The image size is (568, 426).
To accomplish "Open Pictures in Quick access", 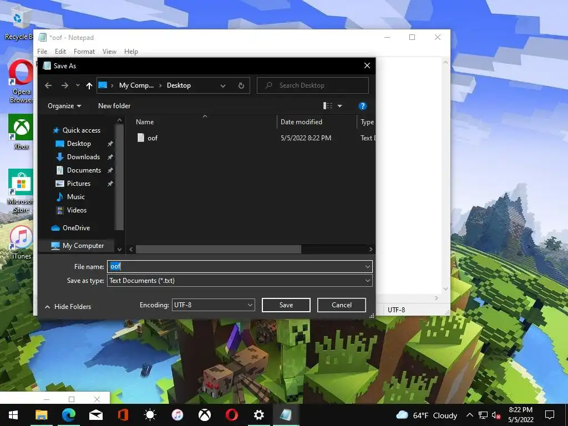I will [79, 184].
